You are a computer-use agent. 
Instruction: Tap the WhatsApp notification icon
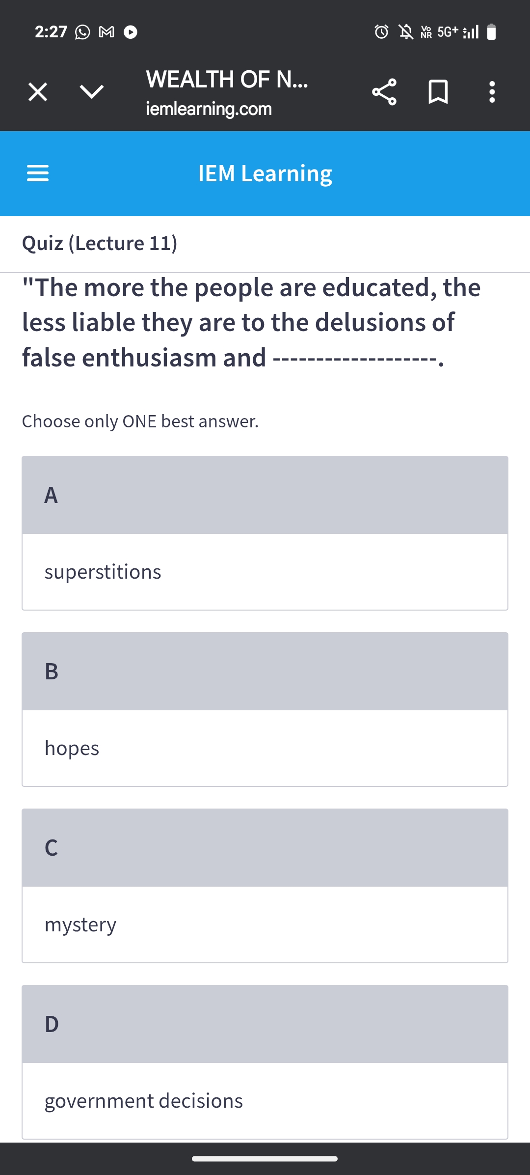82,32
